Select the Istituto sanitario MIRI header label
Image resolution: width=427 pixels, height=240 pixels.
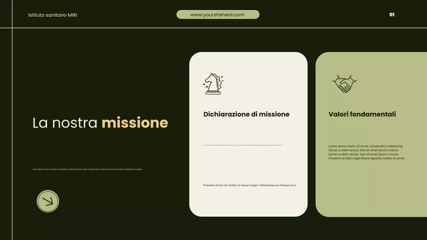click(53, 15)
